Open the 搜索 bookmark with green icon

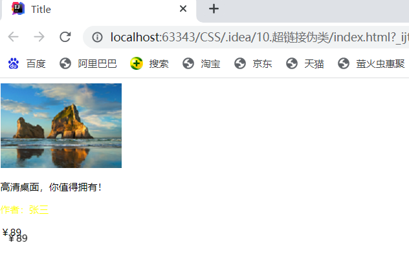(149, 63)
